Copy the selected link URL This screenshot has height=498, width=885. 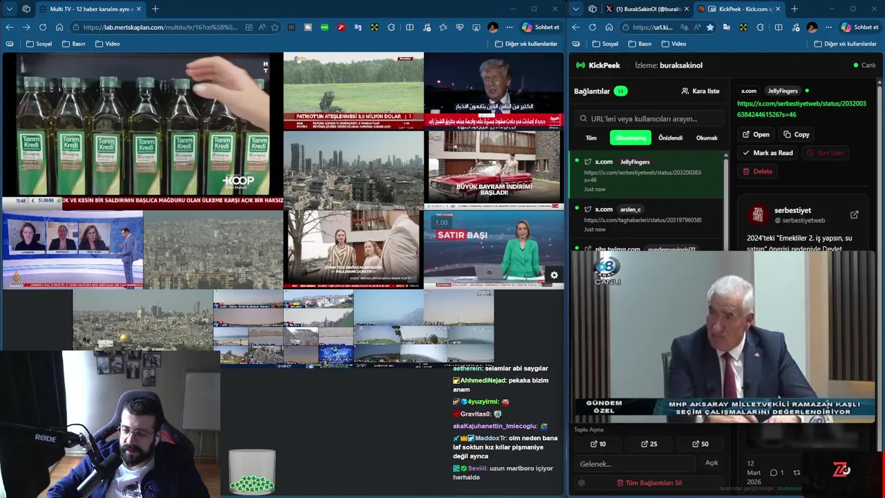click(x=796, y=134)
